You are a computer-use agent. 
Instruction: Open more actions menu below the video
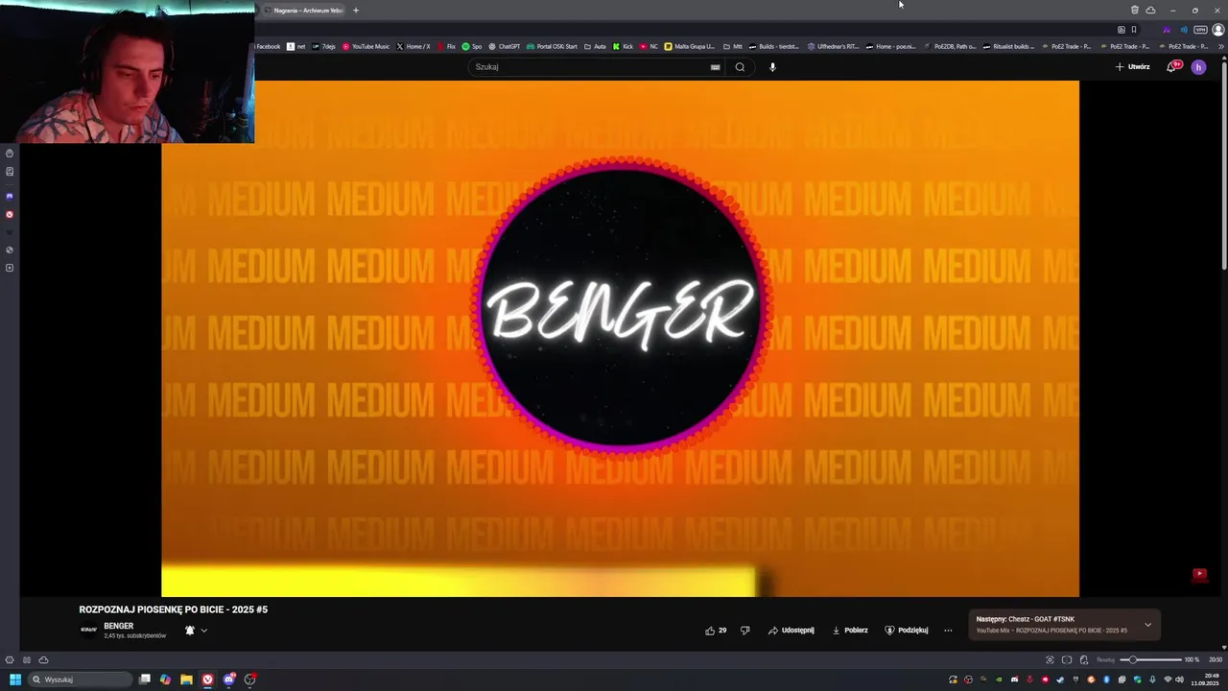[x=948, y=631]
